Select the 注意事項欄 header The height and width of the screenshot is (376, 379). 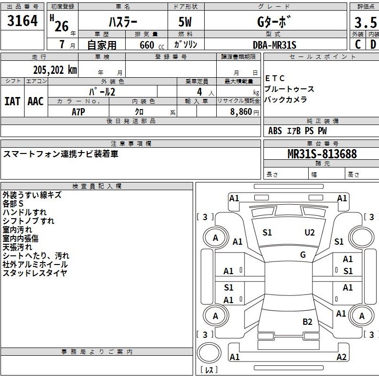click(131, 144)
